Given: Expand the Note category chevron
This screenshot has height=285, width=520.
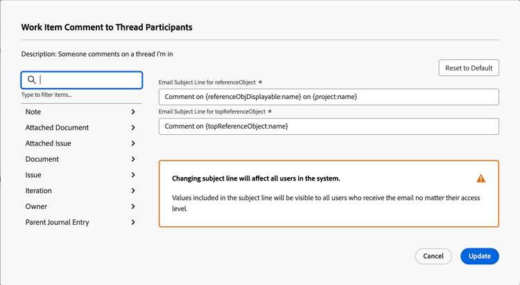Looking at the screenshot, I should click(x=133, y=112).
